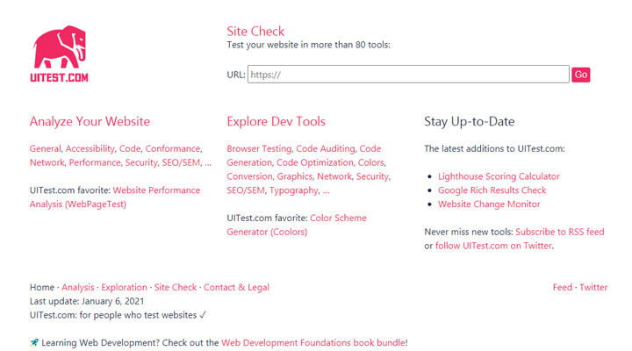
Task: Open Website Change Monitor
Action: 489,204
